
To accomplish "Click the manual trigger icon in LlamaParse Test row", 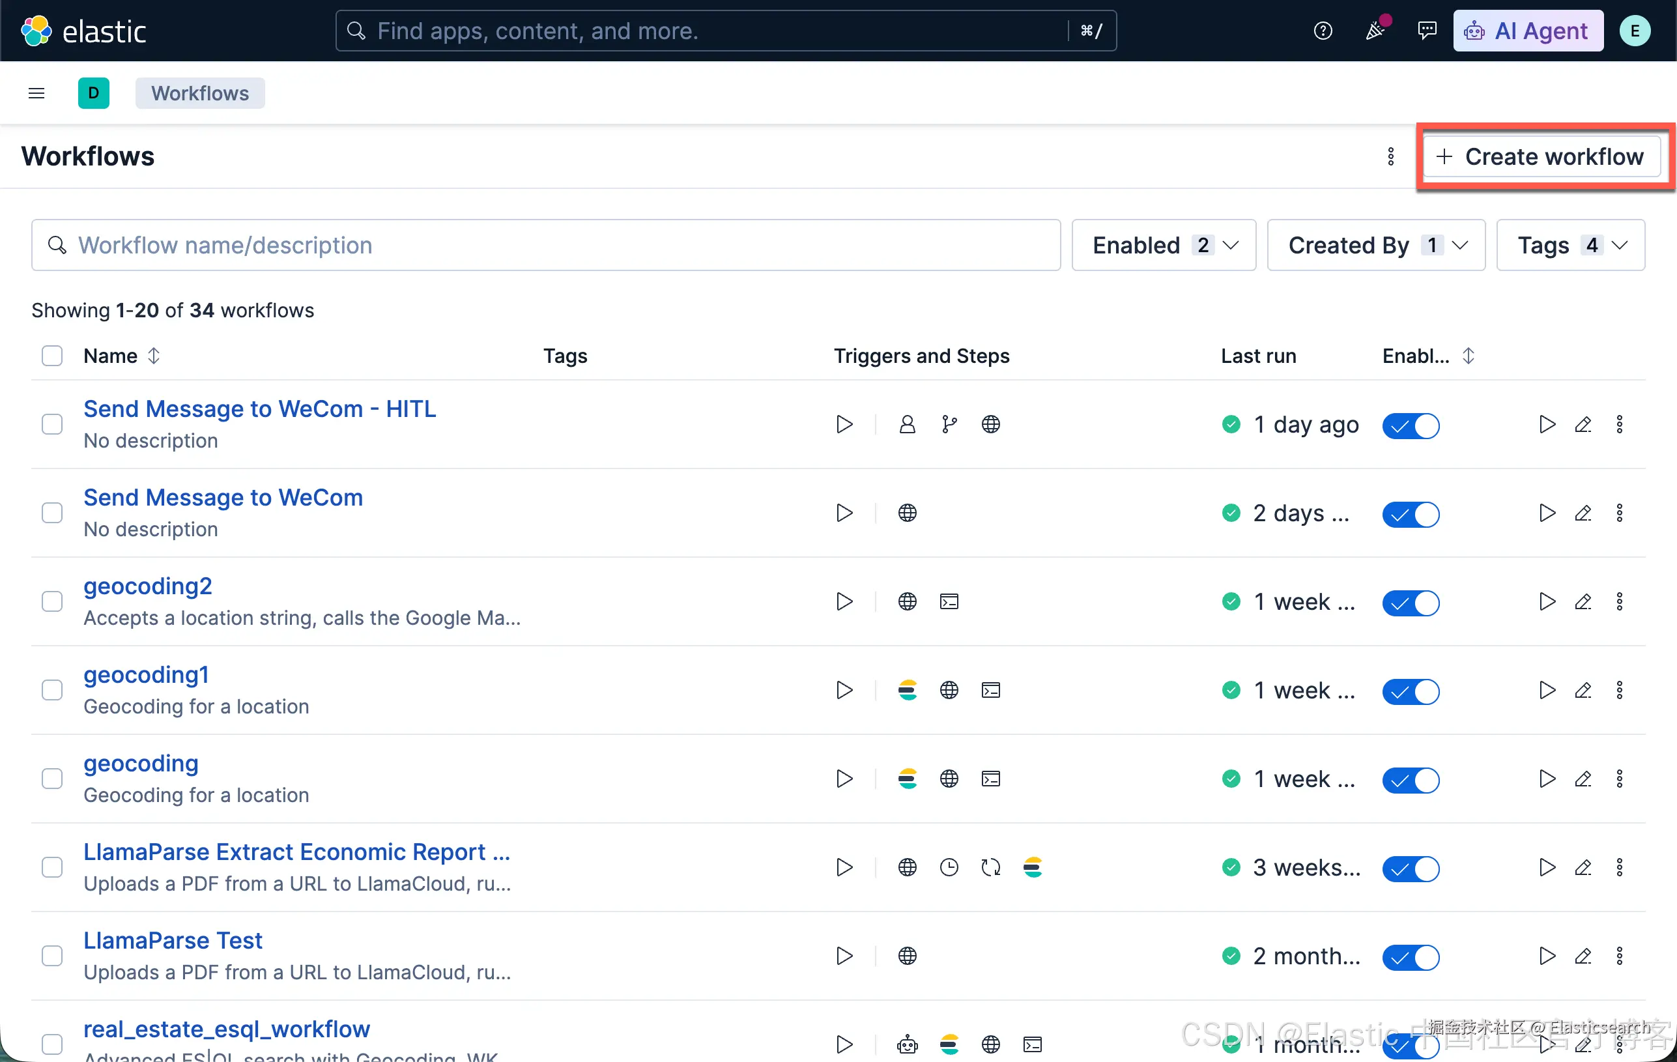I will [844, 955].
